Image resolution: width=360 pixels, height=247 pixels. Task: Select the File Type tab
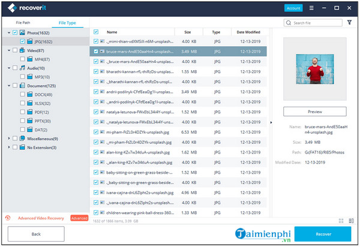point(67,22)
